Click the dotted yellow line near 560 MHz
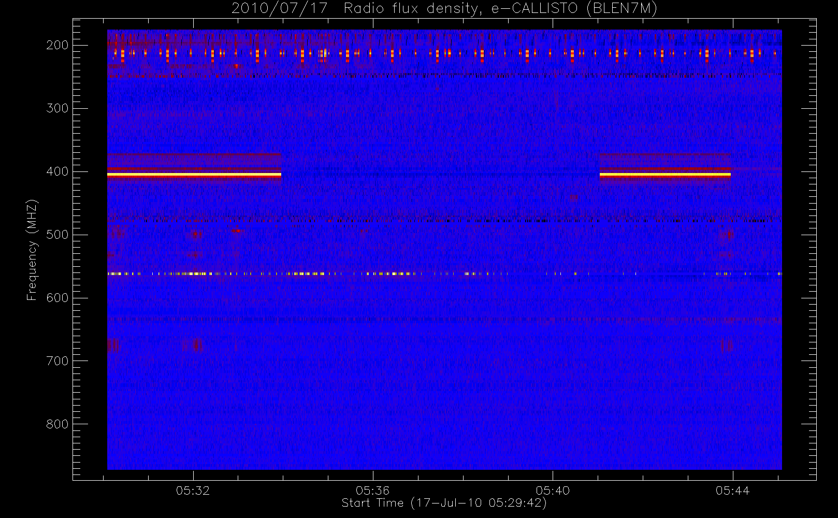 coord(444,274)
